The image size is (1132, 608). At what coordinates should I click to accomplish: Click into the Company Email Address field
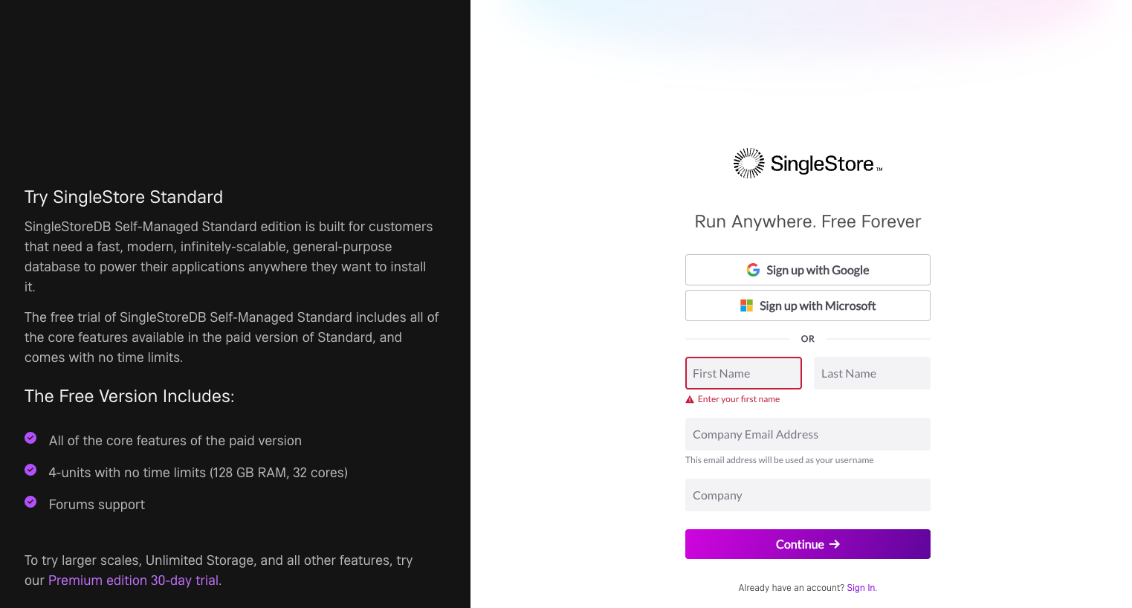coord(808,434)
